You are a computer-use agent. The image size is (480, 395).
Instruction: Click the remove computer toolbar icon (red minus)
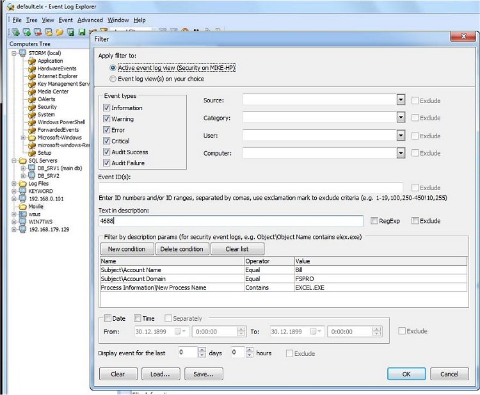(x=38, y=32)
